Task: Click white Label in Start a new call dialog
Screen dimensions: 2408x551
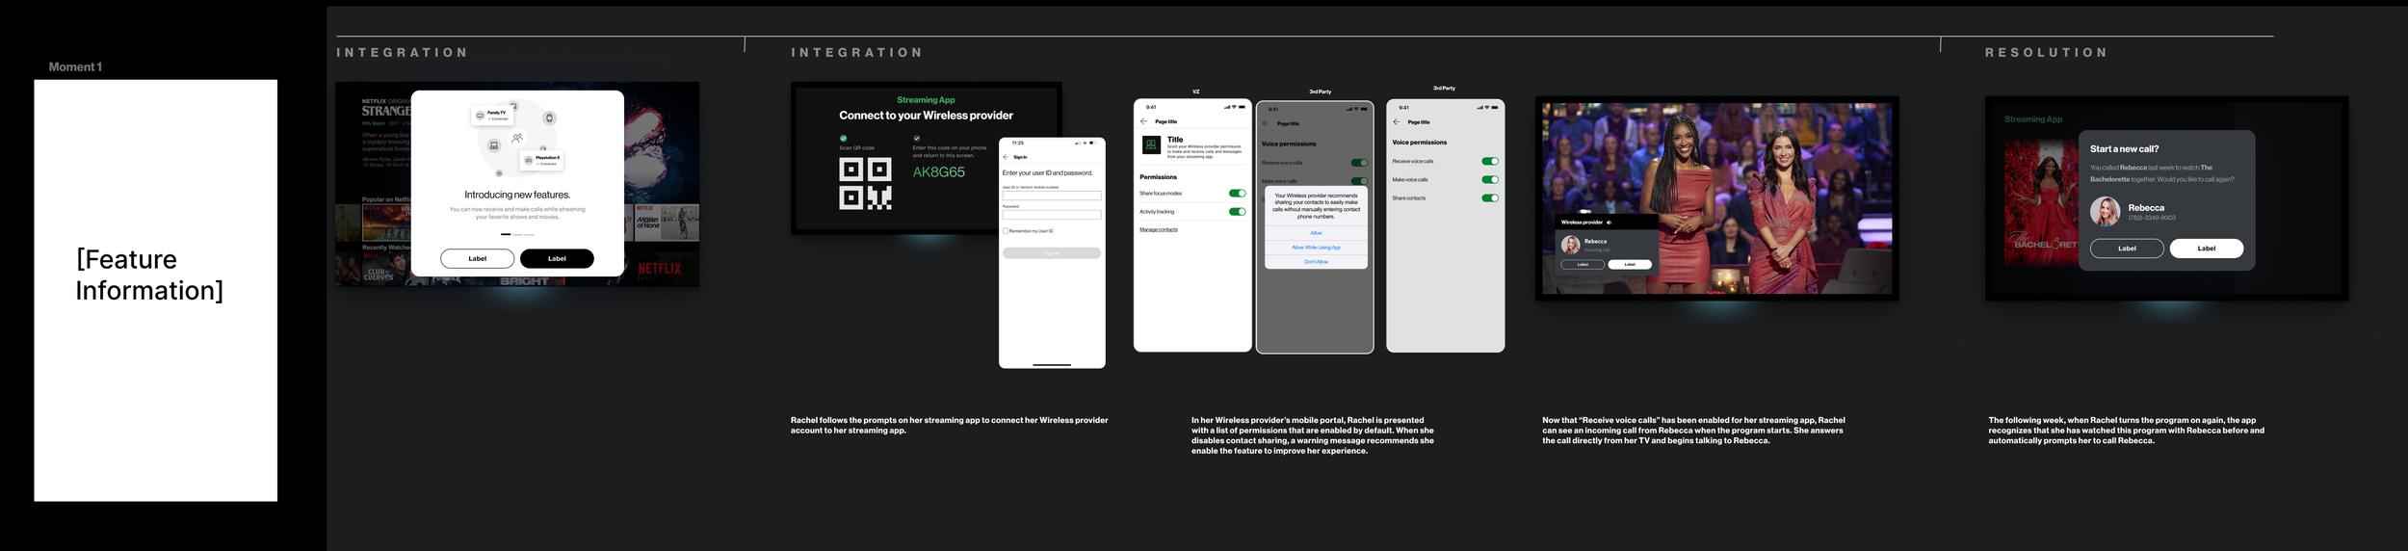Action: (2206, 249)
